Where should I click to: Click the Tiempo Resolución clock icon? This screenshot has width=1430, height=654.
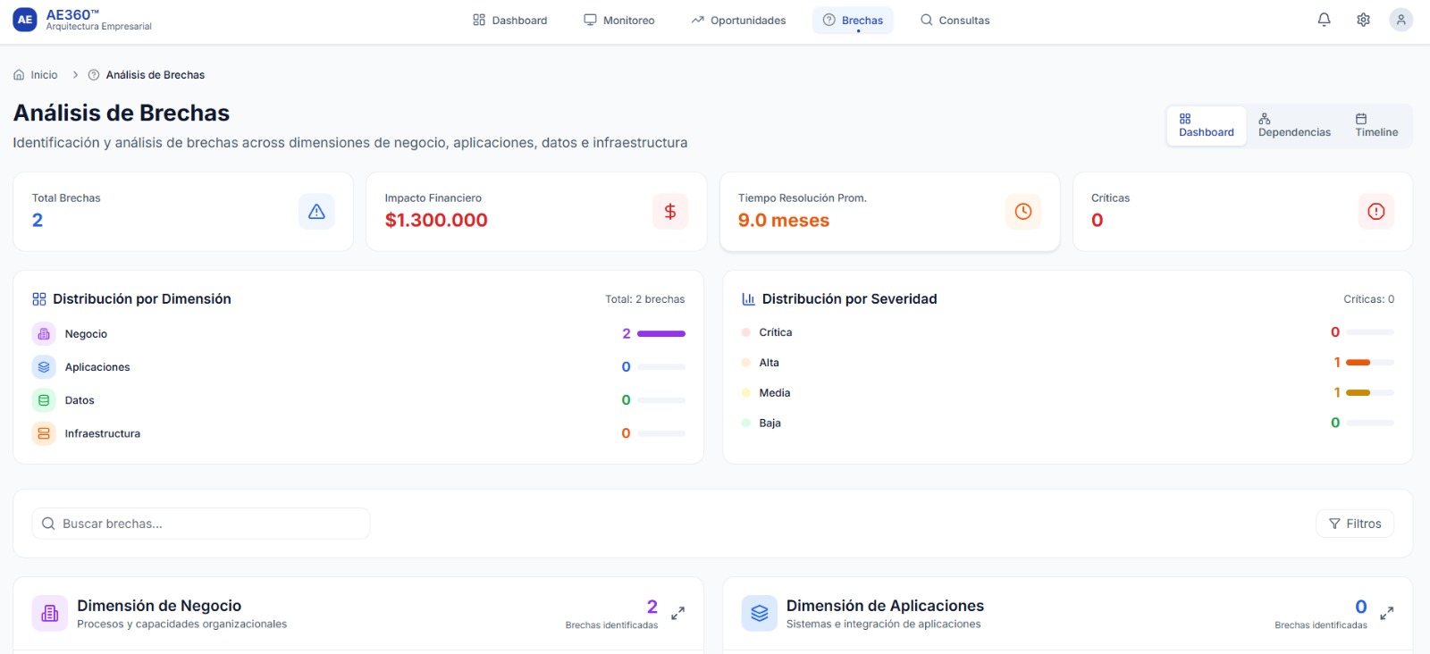tap(1022, 212)
